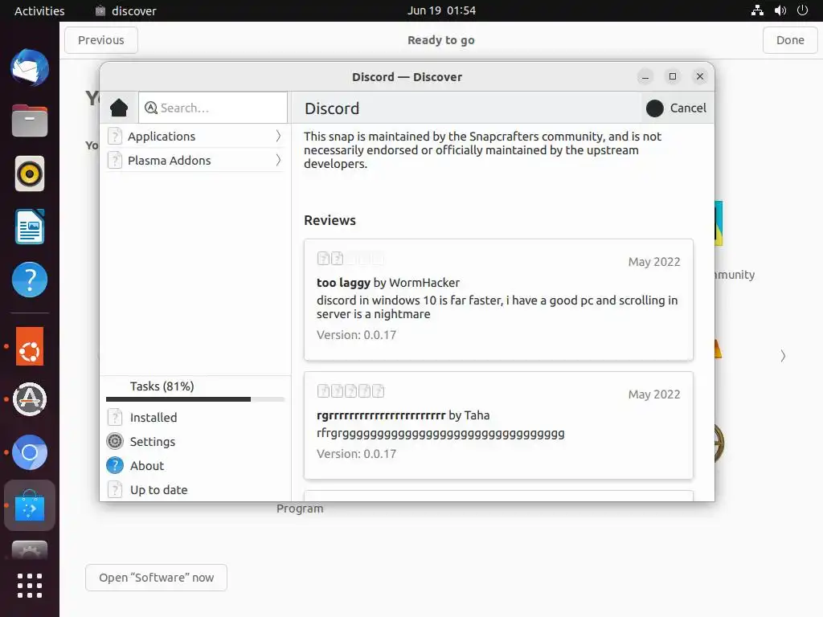The width and height of the screenshot is (823, 617).
Task: Open the volume icon in top bar
Action: pyautogui.click(x=780, y=10)
